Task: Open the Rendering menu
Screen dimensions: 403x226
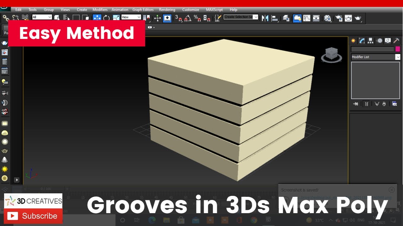Action: pyautogui.click(x=167, y=10)
